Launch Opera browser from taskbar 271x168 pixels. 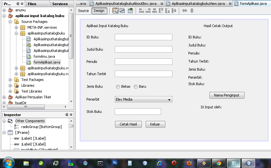tap(174, 163)
